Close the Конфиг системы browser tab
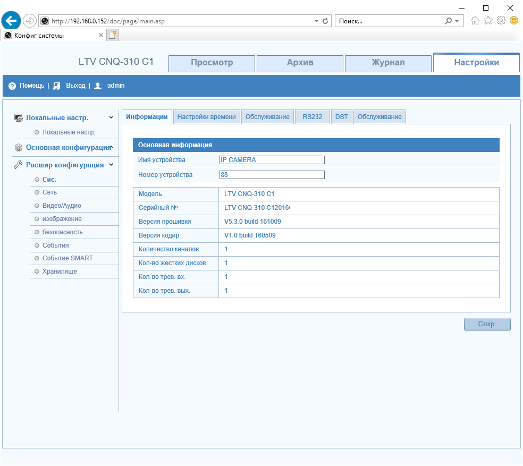Screen dimensions: 523x466 101,35
